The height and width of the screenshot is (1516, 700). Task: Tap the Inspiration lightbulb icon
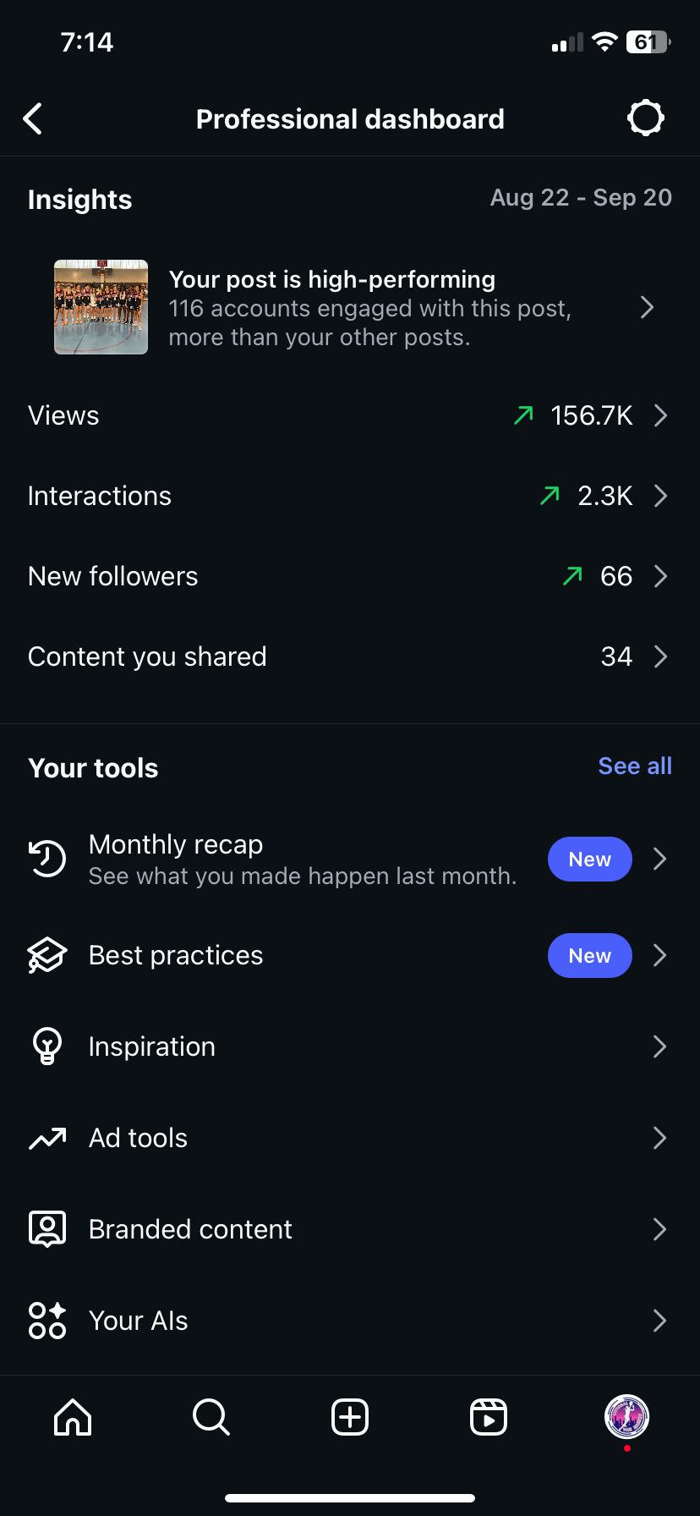pos(47,1046)
